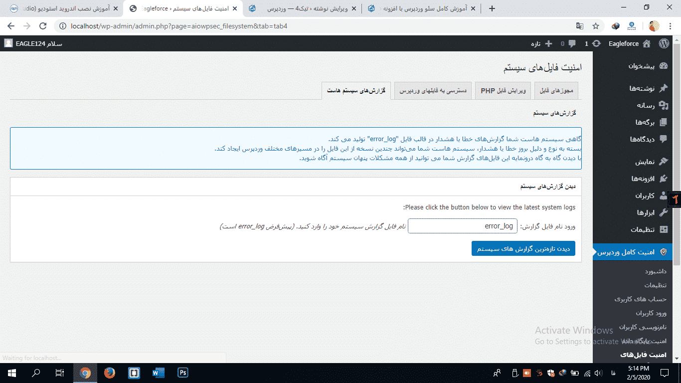Click the plus 'تازه' new content item
The height and width of the screenshot is (383, 681).
[x=541, y=43]
